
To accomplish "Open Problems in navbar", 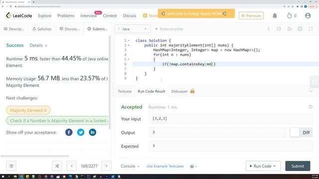I will tap(66, 15).
